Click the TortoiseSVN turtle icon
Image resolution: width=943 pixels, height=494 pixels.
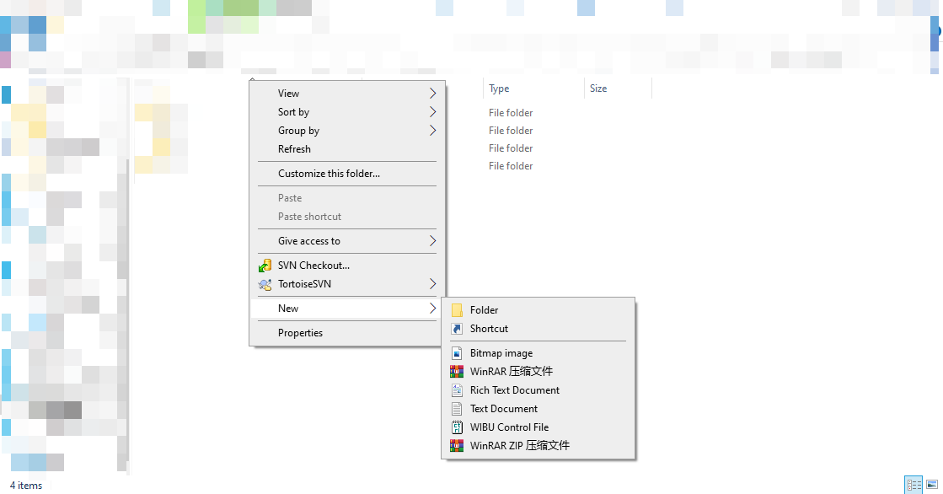(x=265, y=284)
